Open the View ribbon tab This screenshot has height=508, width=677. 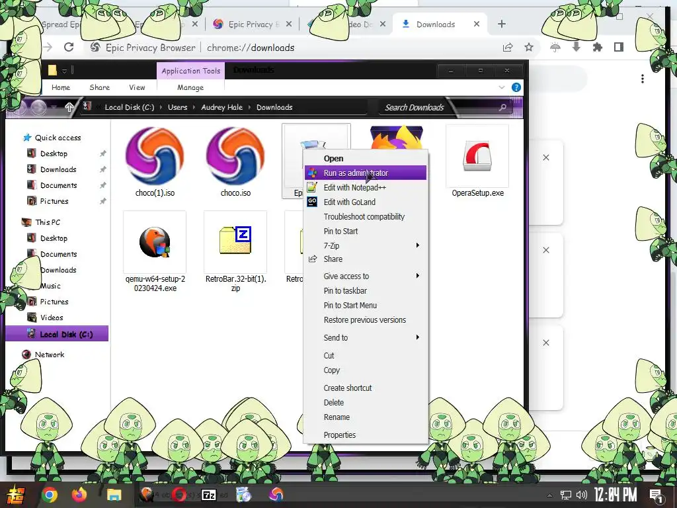(x=137, y=87)
